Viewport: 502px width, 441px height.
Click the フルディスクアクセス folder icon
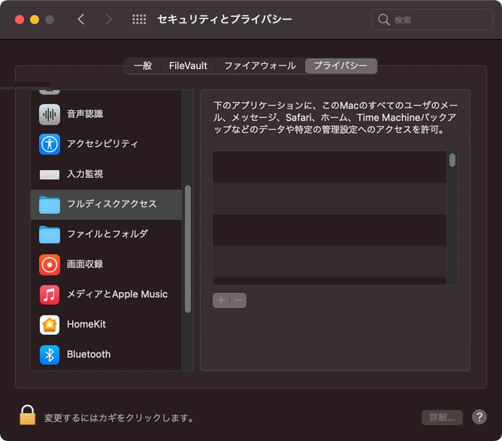pyautogui.click(x=50, y=205)
